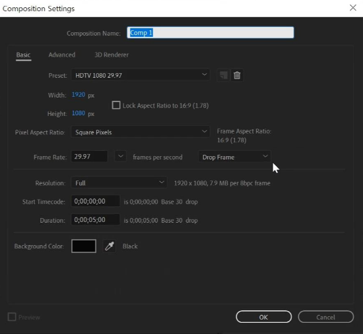The image size is (363, 334).
Task: Open the Resolution dropdown set to Full
Action: (x=119, y=182)
